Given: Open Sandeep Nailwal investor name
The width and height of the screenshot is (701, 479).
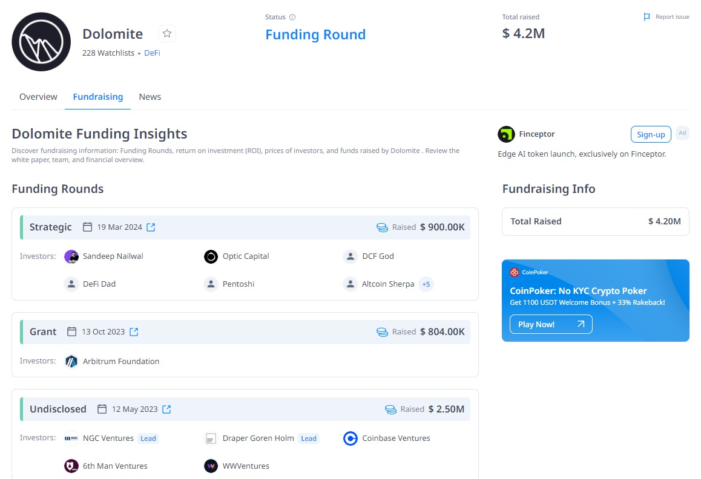Looking at the screenshot, I should [113, 256].
